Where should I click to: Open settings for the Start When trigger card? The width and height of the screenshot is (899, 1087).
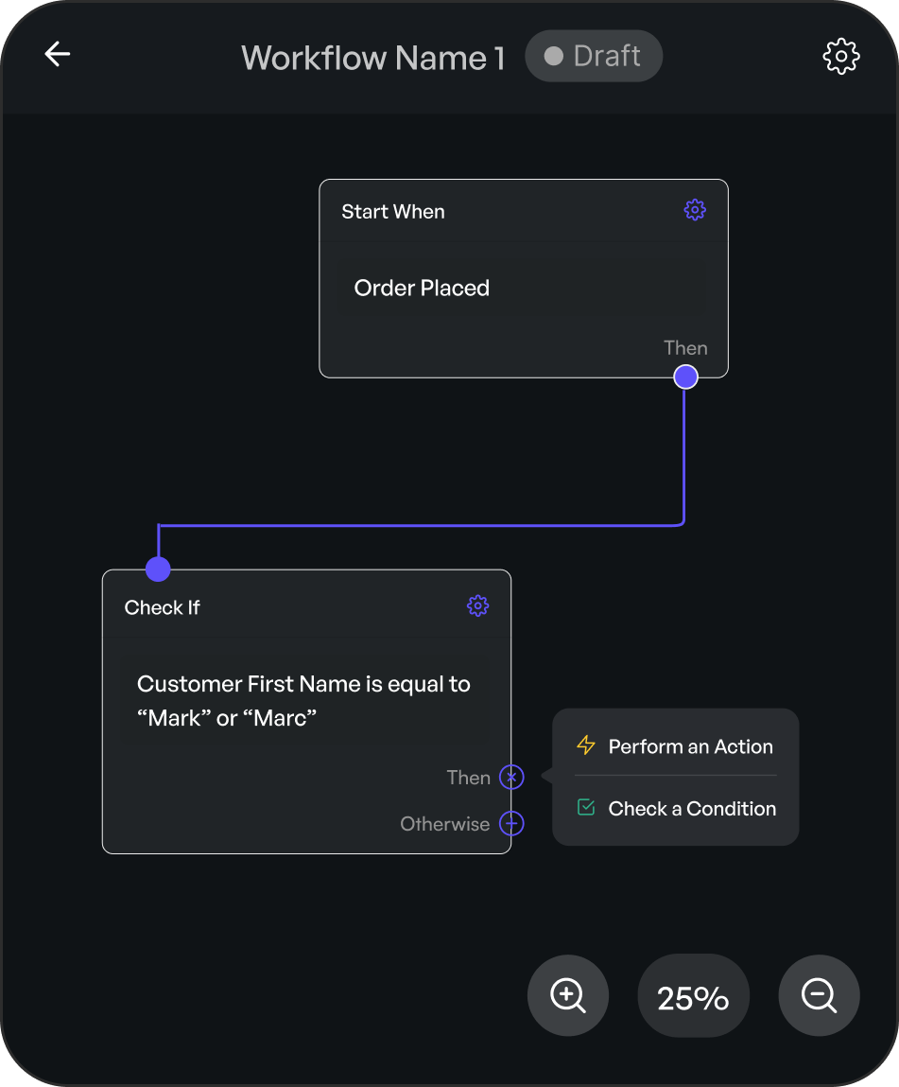coord(695,210)
